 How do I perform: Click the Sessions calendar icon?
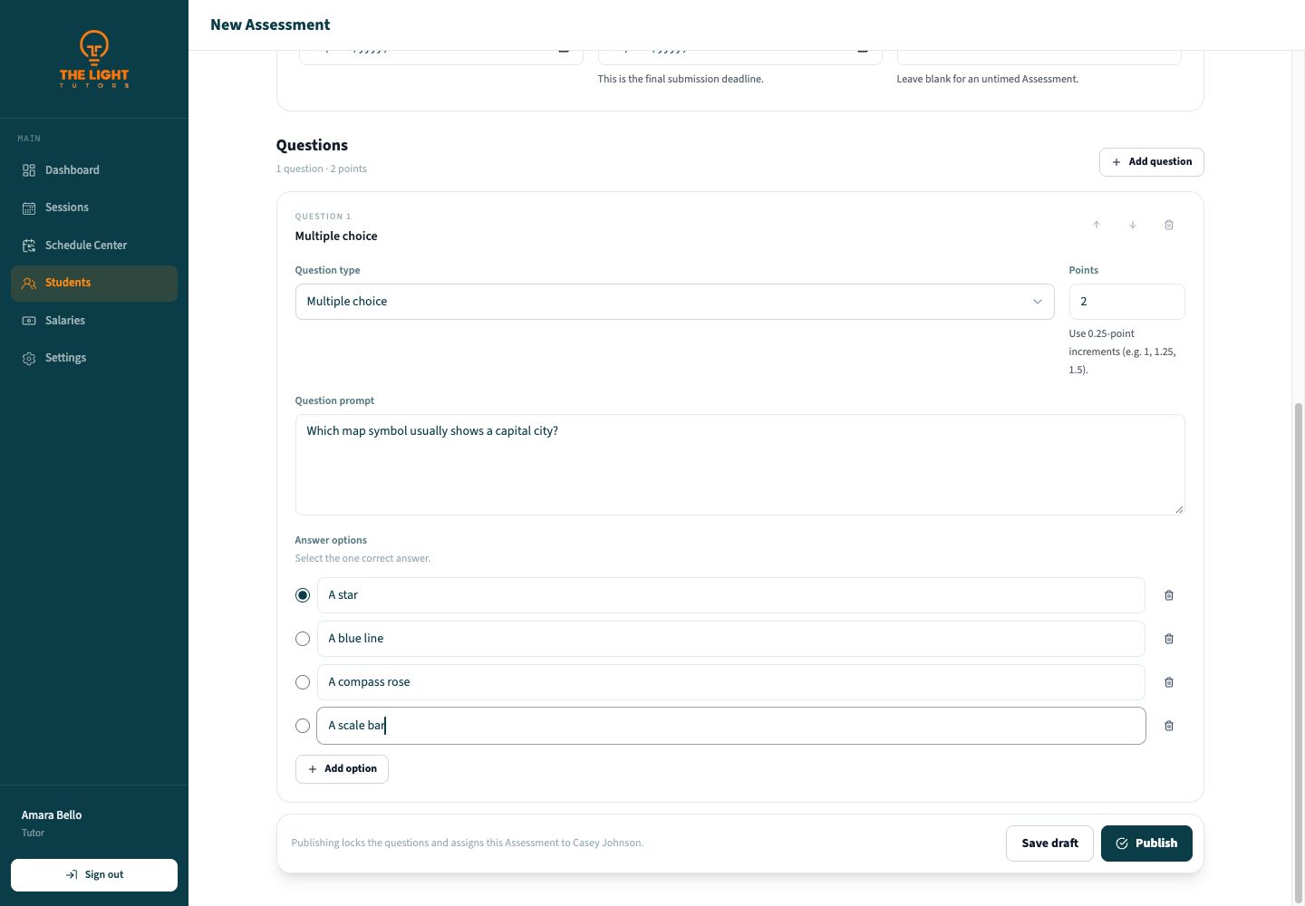tap(29, 207)
